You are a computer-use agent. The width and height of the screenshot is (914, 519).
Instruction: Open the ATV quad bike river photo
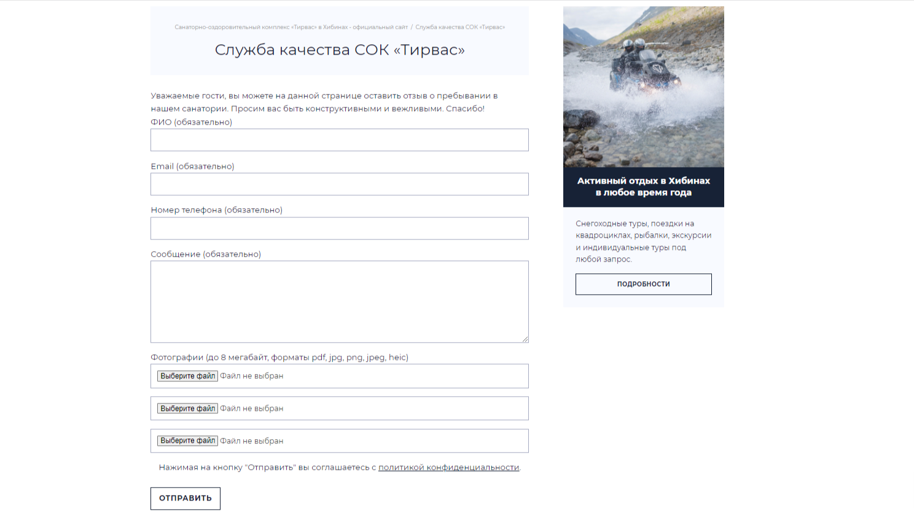point(643,87)
